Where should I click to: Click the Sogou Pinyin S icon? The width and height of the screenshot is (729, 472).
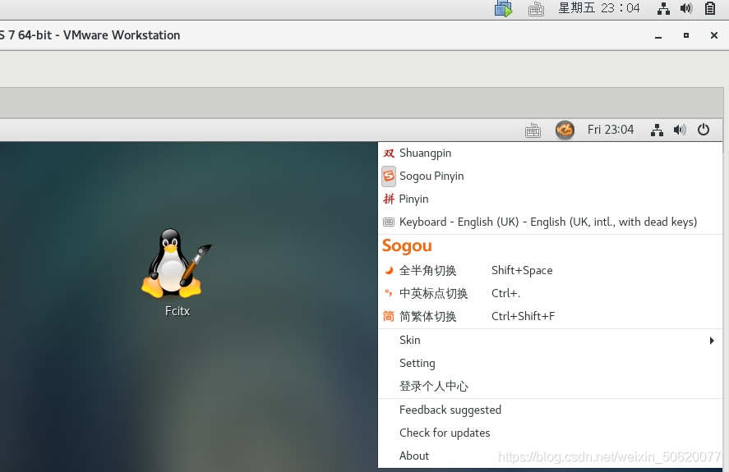click(x=389, y=176)
